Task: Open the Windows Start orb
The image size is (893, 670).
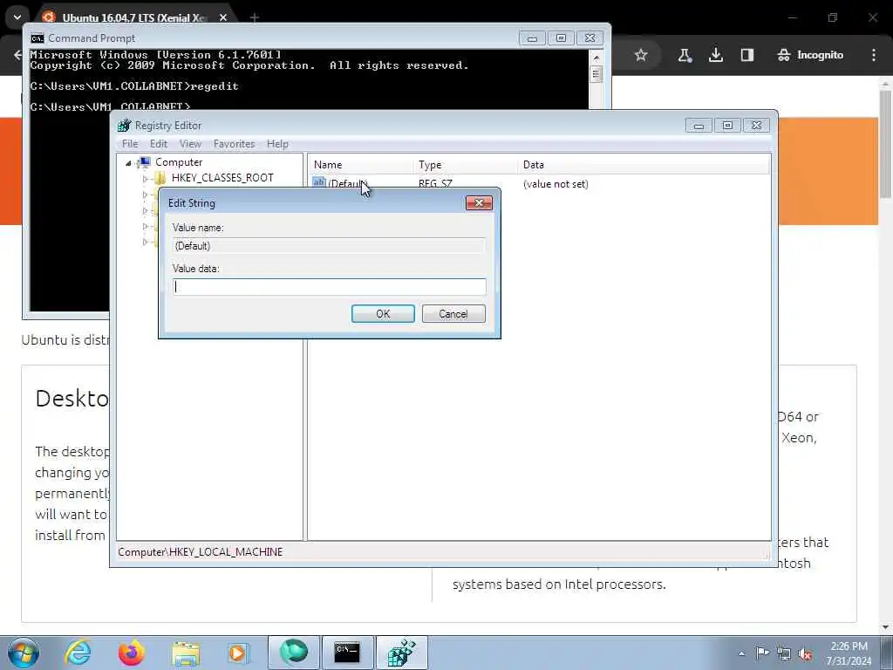Action: point(24,653)
